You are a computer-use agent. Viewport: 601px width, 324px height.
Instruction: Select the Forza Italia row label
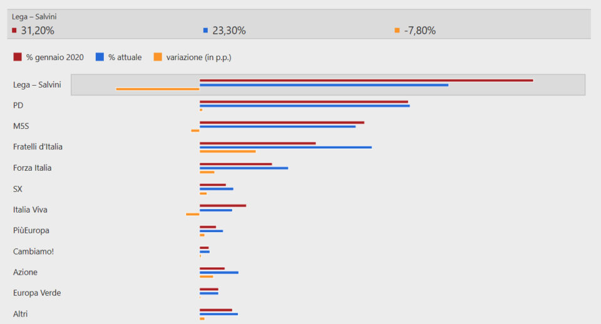click(x=32, y=168)
